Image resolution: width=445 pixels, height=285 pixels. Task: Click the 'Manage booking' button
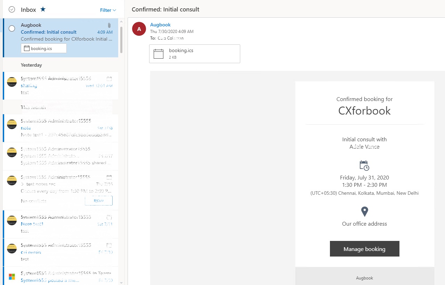364,249
